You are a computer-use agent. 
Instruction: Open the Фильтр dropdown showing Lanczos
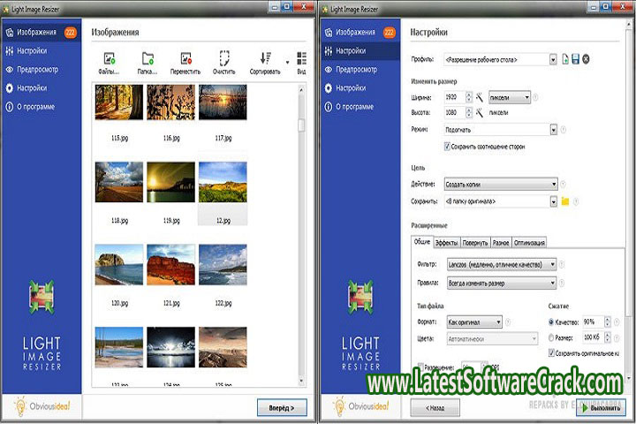point(553,264)
